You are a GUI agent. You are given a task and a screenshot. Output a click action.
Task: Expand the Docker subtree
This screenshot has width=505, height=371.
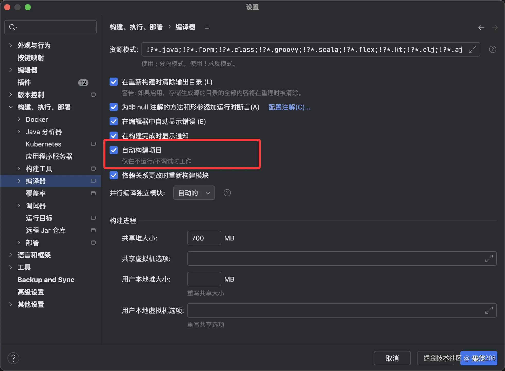pos(19,119)
